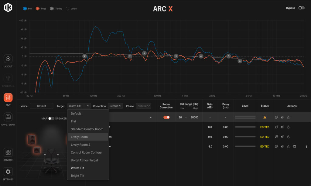Screen dimensions: 311x186
Task: Disable the Room Correction toggle
Action: (x=166, y=117)
